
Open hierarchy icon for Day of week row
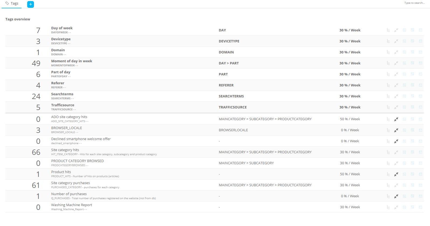[388, 30]
